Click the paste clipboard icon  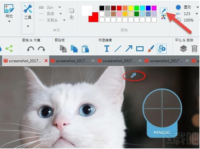pos(85,49)
